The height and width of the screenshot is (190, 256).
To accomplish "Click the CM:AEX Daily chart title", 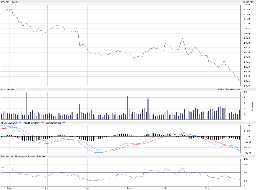I will pos(10,2).
